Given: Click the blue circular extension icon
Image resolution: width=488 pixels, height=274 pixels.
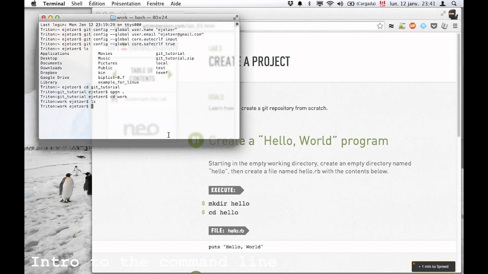Looking at the screenshot, I should click(423, 26).
